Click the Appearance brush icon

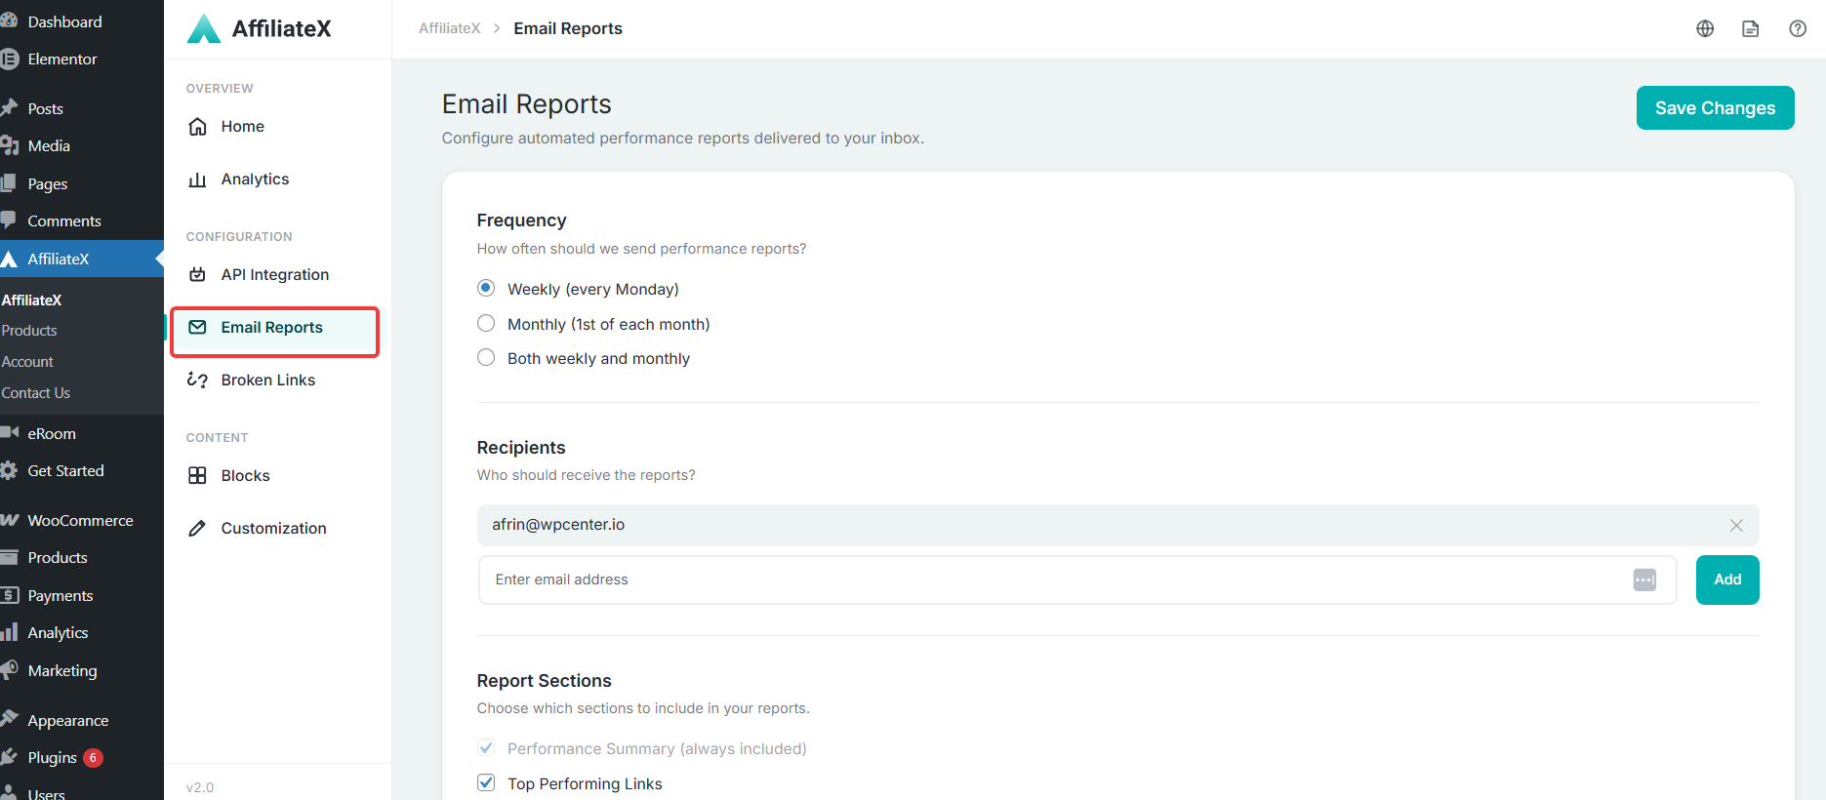(10, 720)
